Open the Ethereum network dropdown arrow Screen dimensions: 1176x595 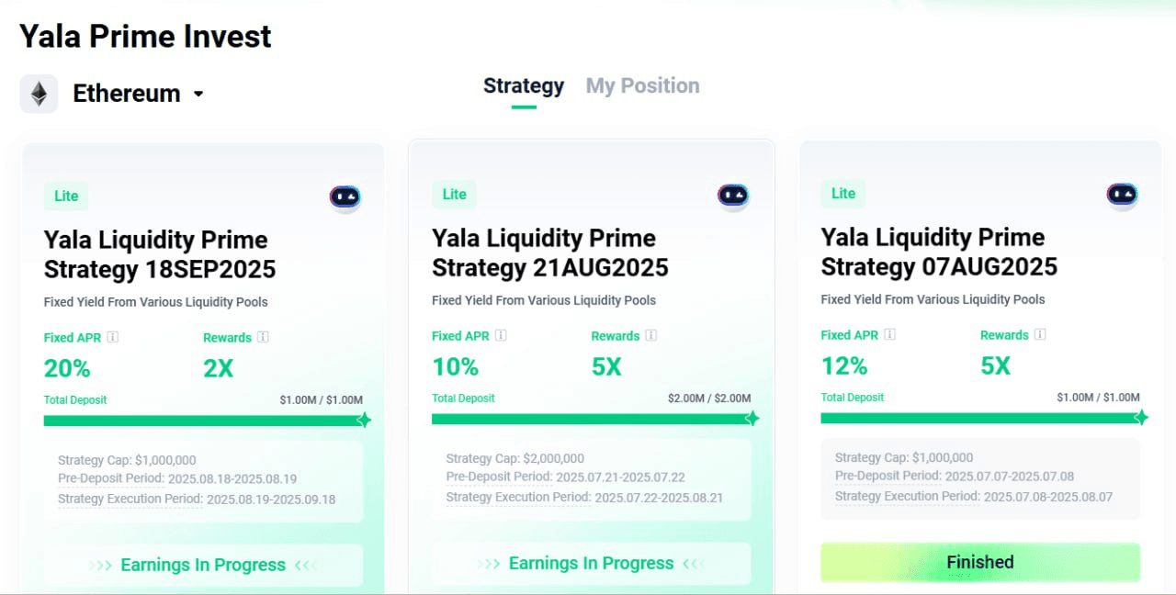point(198,94)
